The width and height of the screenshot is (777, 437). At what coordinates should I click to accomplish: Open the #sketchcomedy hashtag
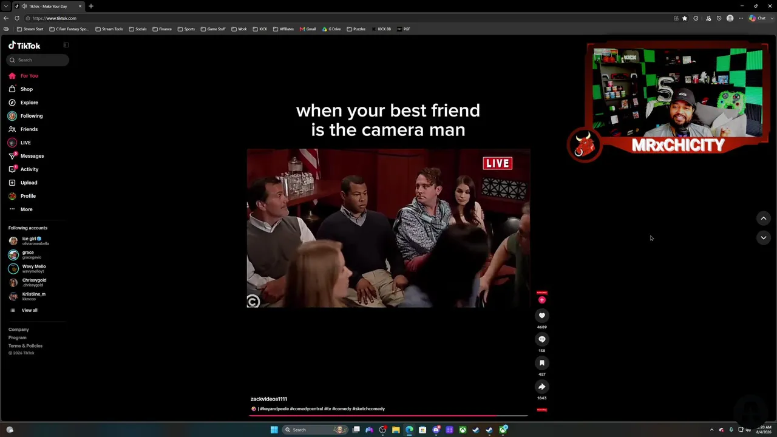368,409
